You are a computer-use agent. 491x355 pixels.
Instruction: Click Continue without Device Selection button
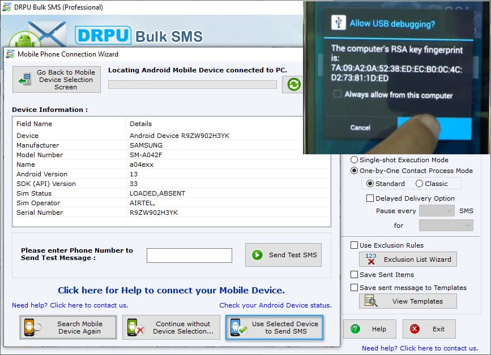[x=171, y=327]
